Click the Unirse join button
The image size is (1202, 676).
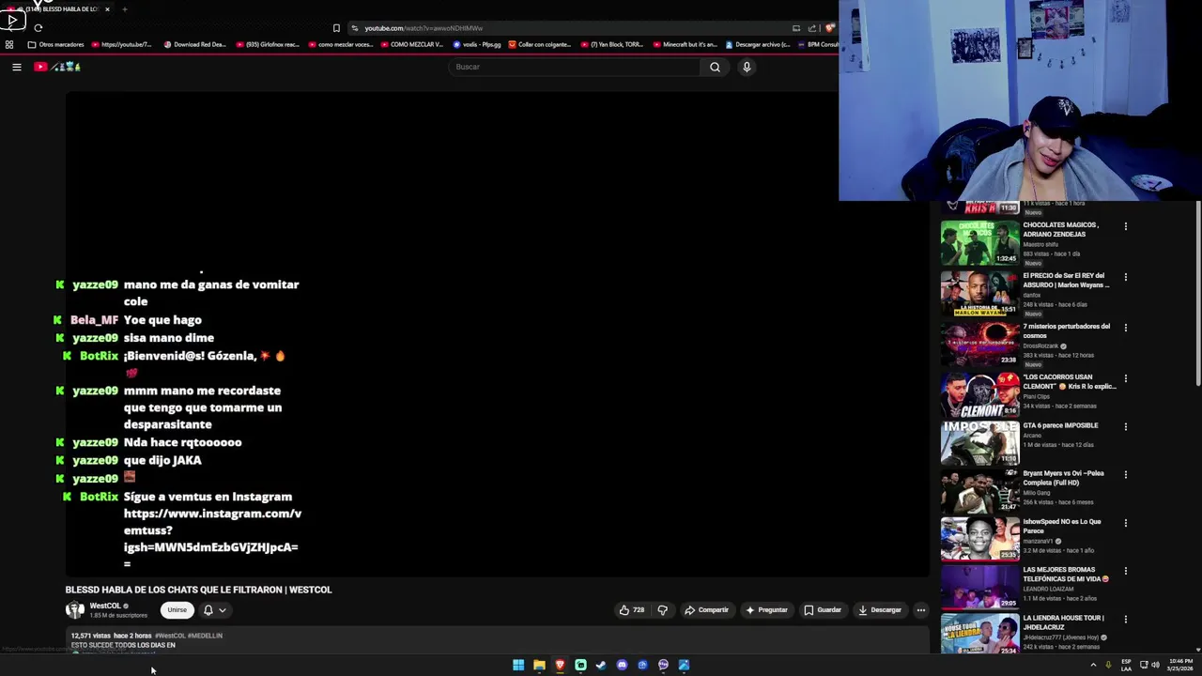click(177, 610)
